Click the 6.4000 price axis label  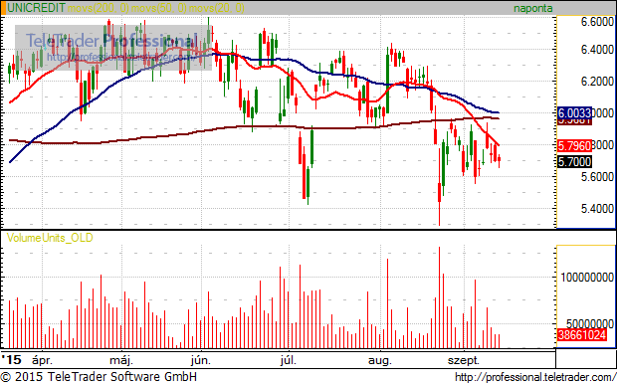pyautogui.click(x=597, y=50)
